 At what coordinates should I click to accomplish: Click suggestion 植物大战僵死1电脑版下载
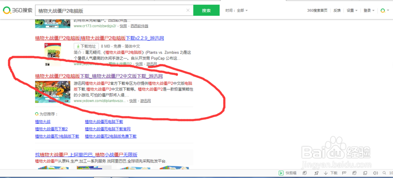click(57, 136)
